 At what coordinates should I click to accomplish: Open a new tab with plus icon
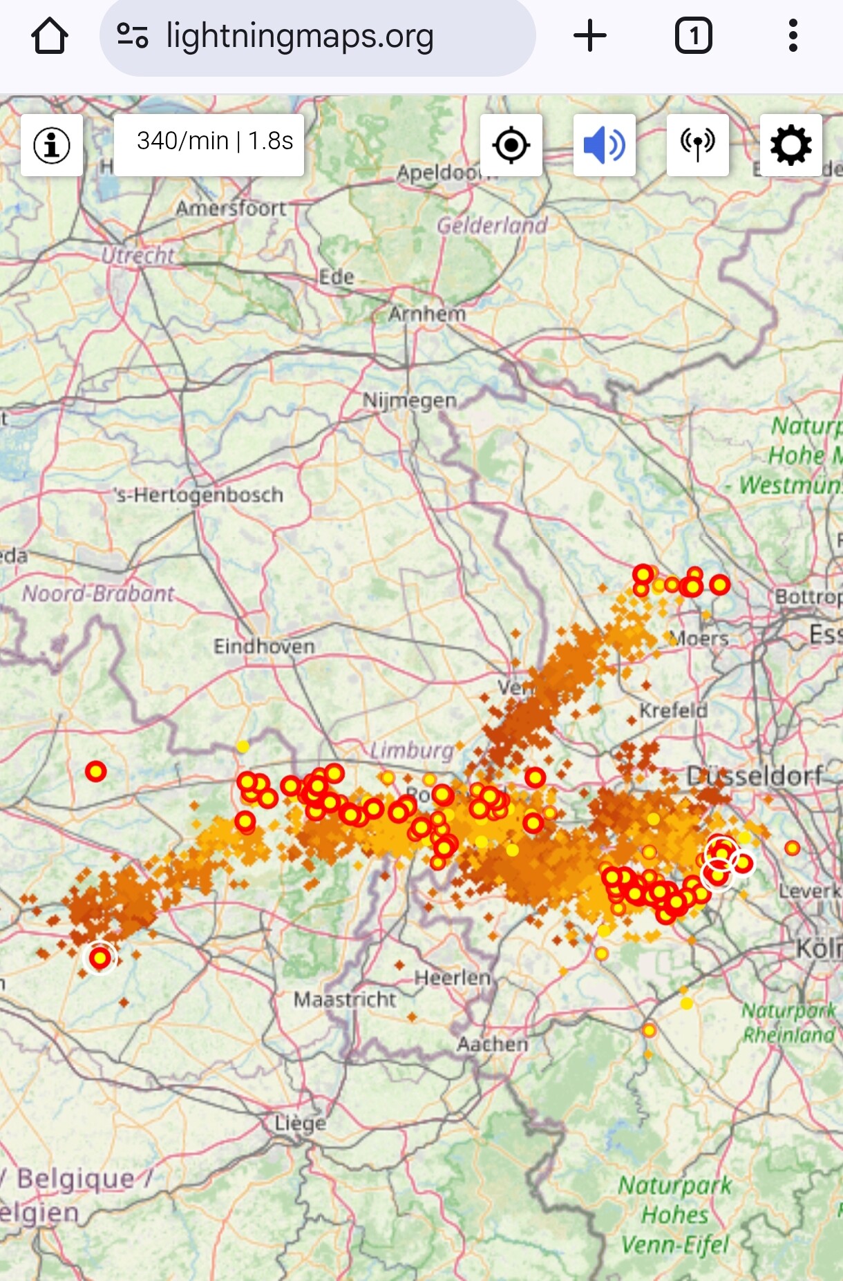point(590,36)
